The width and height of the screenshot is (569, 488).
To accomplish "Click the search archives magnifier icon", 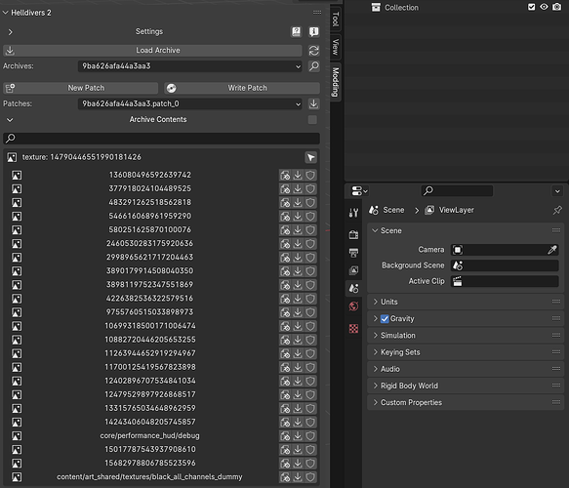I will (x=314, y=66).
